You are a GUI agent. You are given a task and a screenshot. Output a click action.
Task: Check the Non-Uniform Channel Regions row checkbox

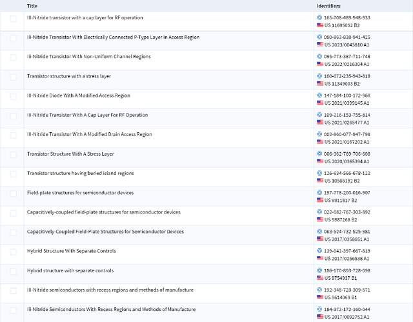(13, 57)
